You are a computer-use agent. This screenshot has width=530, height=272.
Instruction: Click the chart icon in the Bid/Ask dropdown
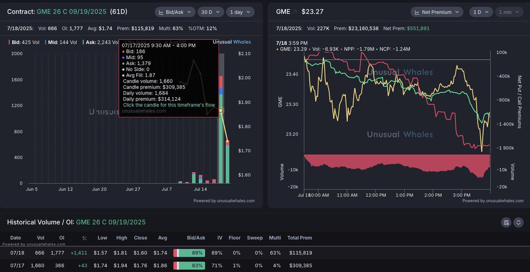click(x=161, y=12)
